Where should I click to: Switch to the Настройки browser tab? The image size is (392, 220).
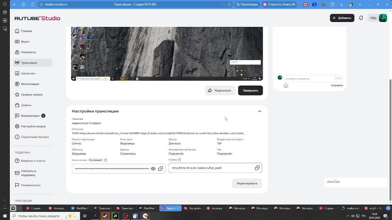click(193, 208)
